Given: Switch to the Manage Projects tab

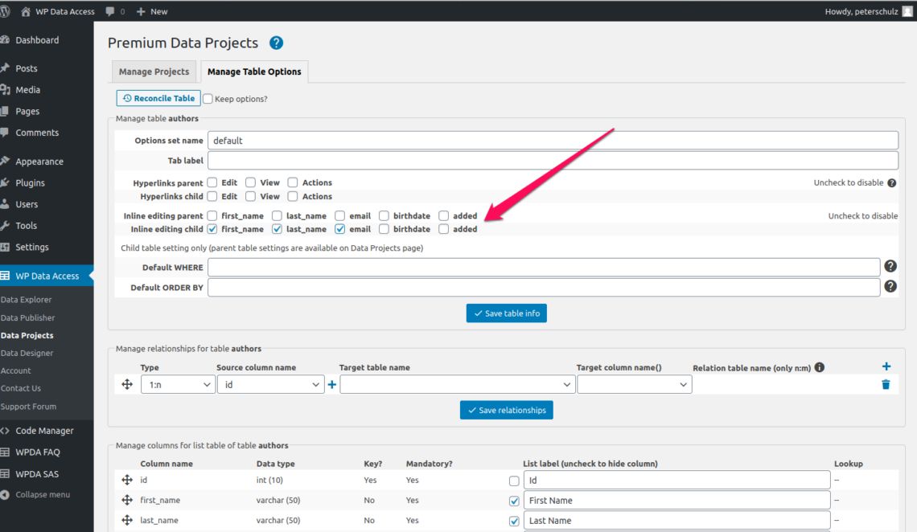Looking at the screenshot, I should point(154,72).
